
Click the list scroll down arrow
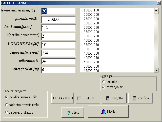156,70
